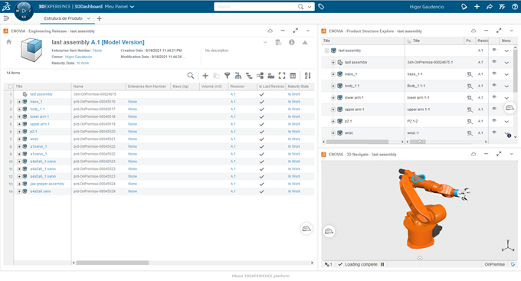This screenshot has width=521, height=281.
Task: Collapse the last assembly header with triangle
Action: (305, 43)
